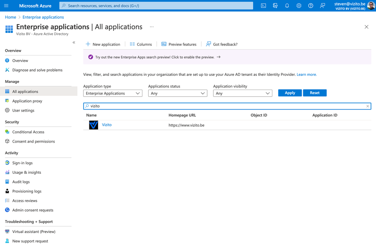Toggle Columns selection for the list
Screen dimensions: 376x248
(x=140, y=44)
